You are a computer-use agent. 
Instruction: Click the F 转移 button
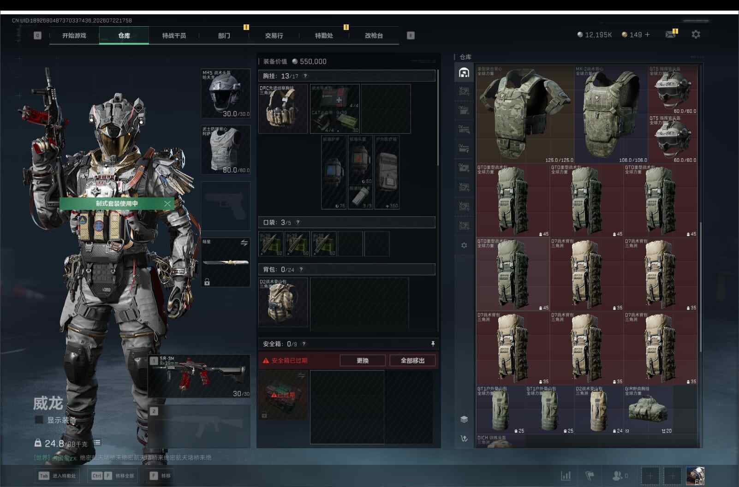[160, 476]
